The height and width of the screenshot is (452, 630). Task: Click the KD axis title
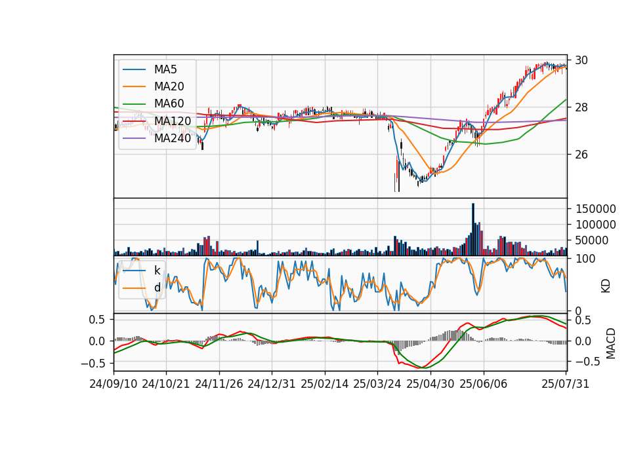point(606,286)
